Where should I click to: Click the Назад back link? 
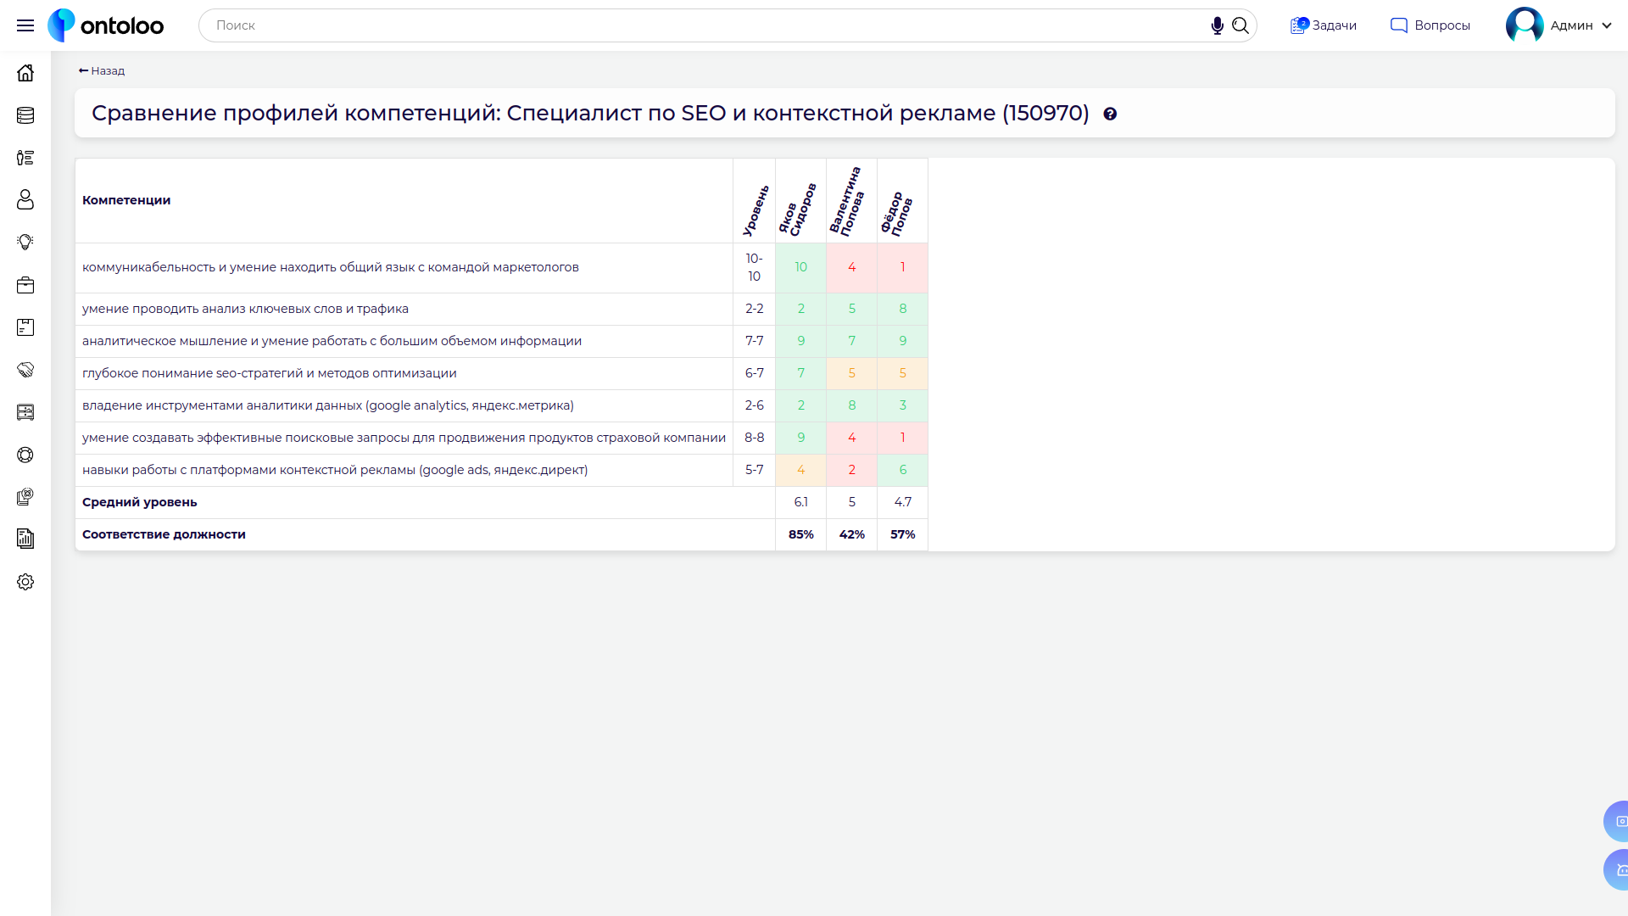click(102, 71)
